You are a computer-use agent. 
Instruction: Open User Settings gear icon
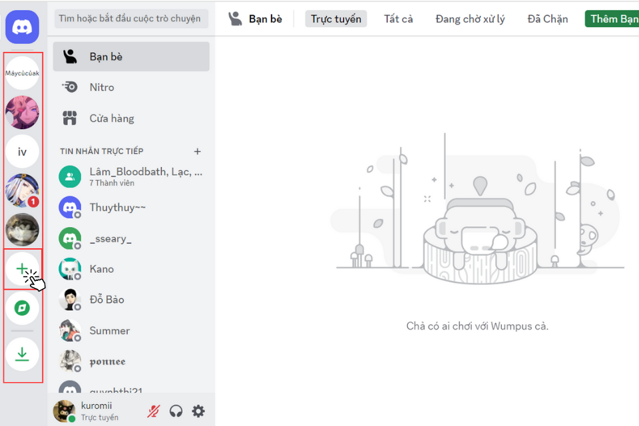point(198,411)
